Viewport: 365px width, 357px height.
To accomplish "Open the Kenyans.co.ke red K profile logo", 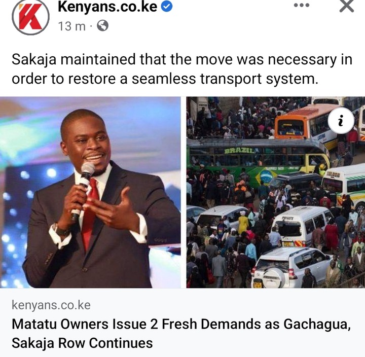I will tap(30, 17).
